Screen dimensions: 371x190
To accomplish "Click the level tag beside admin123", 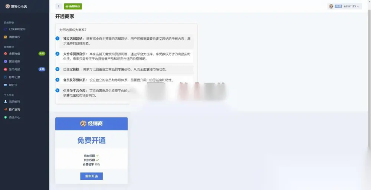I will coord(339,6).
